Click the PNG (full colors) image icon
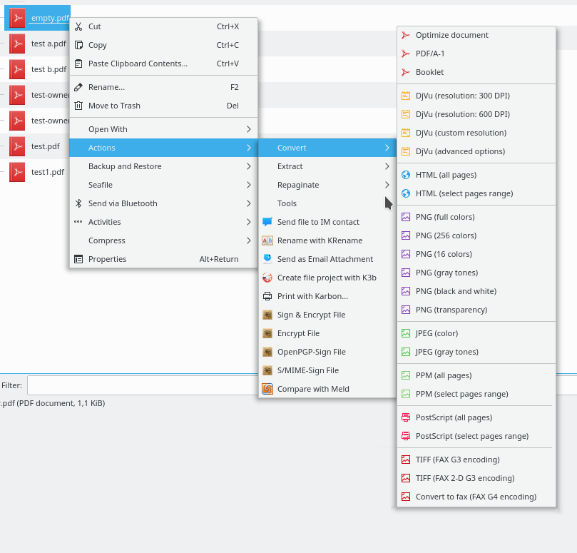The image size is (577, 553). tap(406, 217)
